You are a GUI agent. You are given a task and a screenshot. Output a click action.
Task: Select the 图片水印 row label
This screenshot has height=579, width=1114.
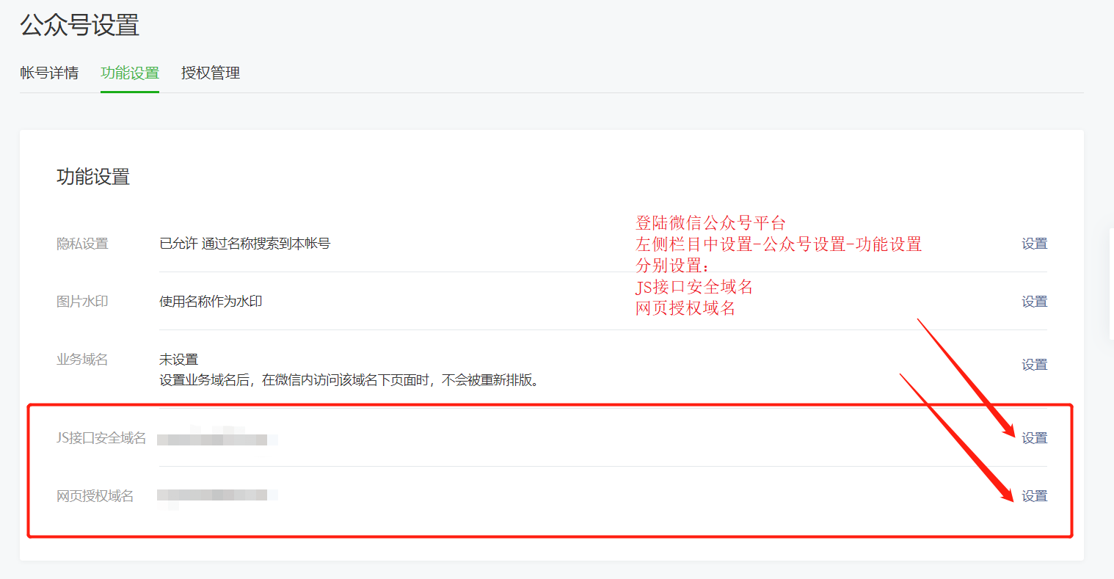tap(82, 301)
